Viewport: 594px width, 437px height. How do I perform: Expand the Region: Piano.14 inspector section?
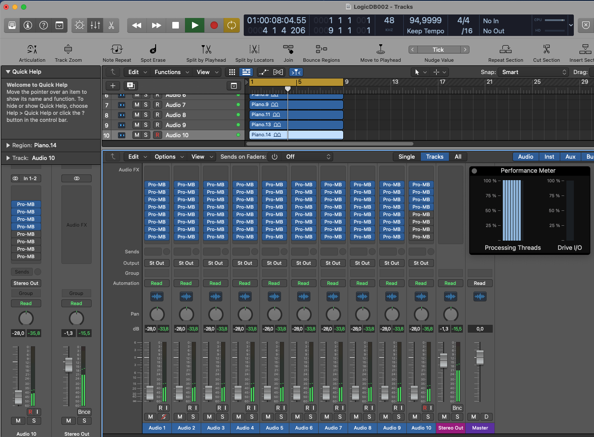[x=8, y=146]
